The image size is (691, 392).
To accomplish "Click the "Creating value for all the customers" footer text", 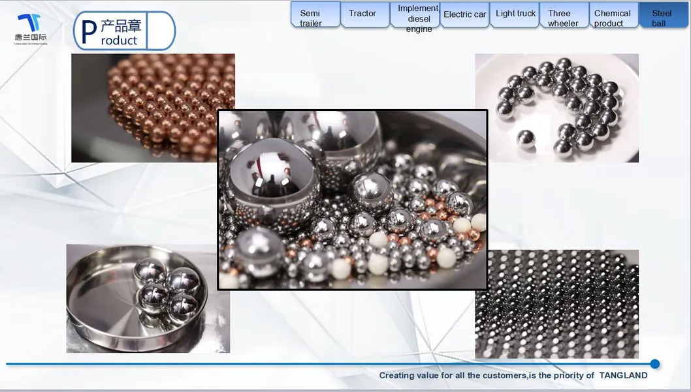I will (513, 376).
